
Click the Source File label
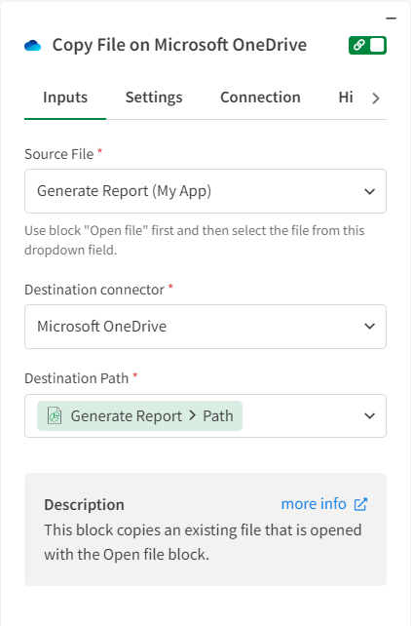[x=59, y=154]
